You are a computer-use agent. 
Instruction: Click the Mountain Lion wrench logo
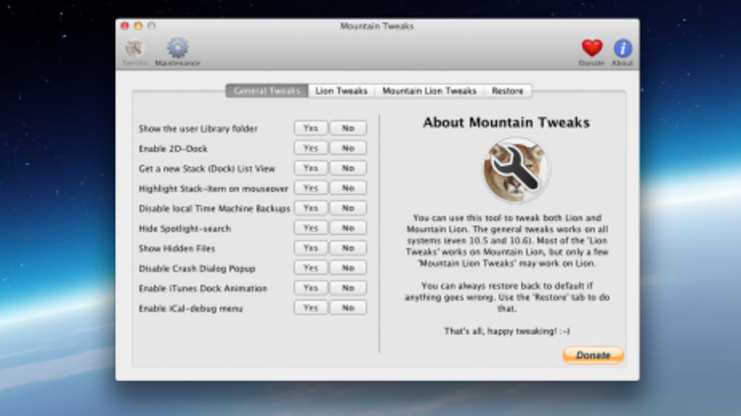pos(516,170)
